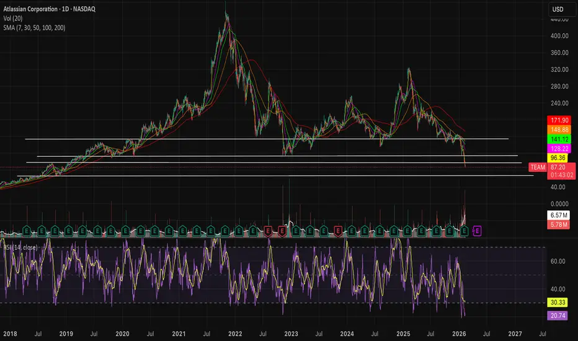The height and width of the screenshot is (341, 578).
Task: Click the 01:43:02 bar countdown timer
Action: [x=561, y=175]
